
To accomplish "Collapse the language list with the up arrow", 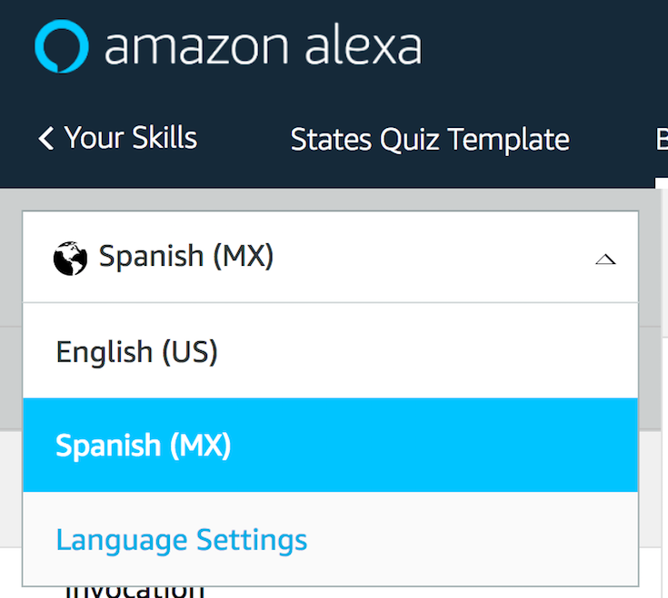I will tap(605, 260).
